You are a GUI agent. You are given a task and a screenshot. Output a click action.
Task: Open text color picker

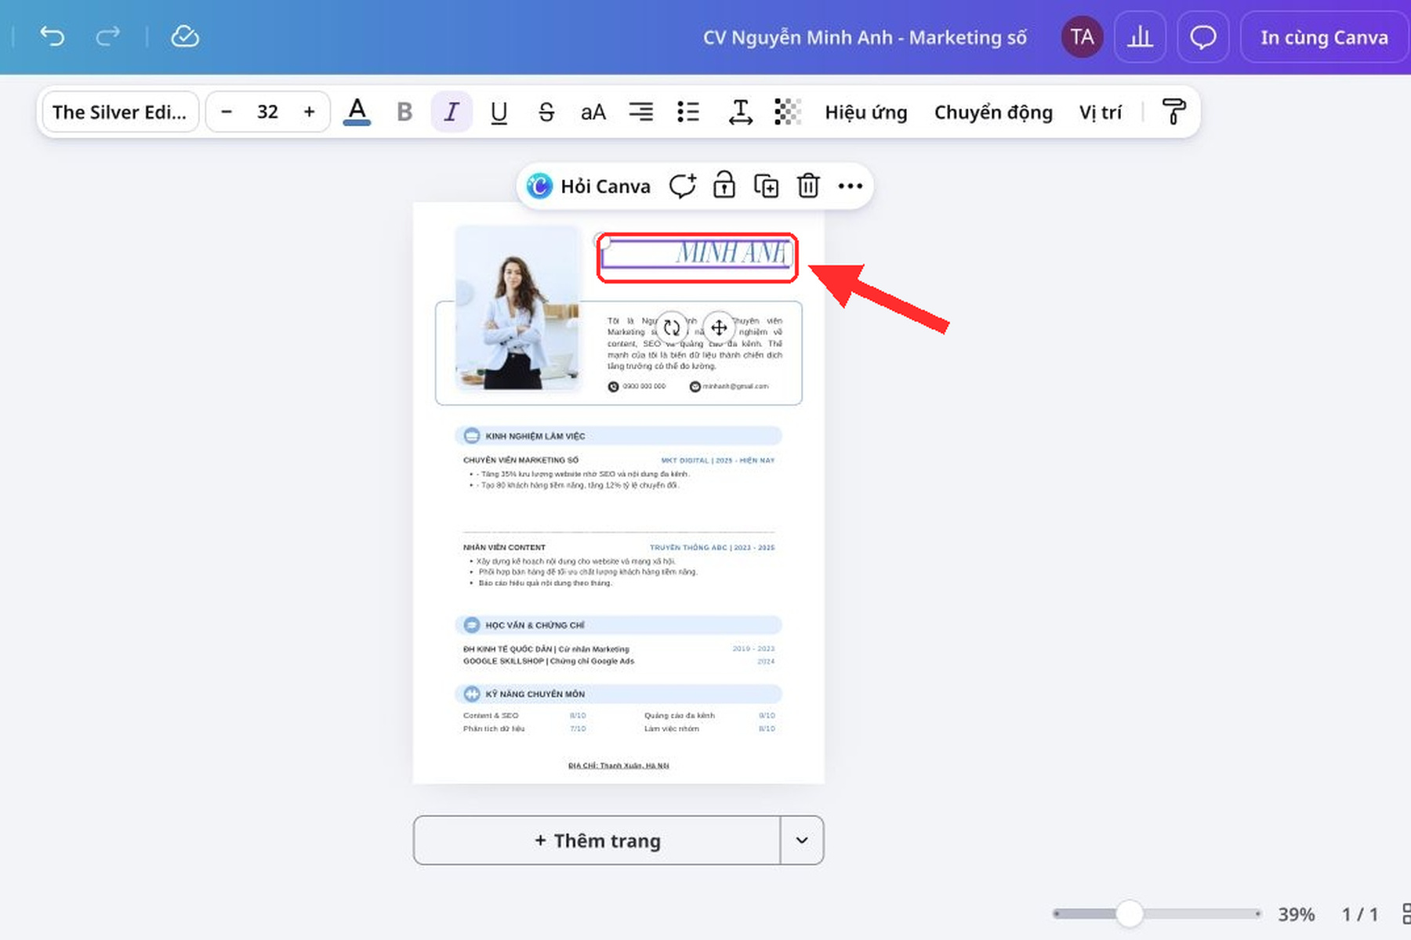357,112
